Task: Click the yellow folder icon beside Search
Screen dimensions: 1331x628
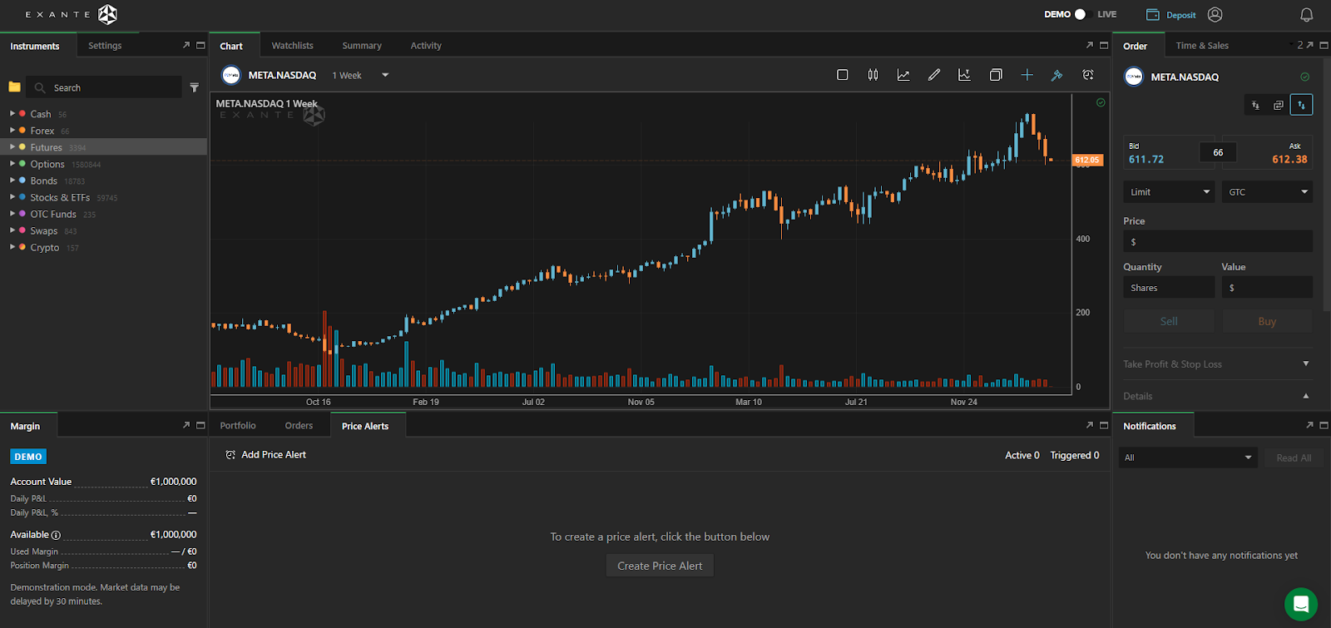Action: 14,87
